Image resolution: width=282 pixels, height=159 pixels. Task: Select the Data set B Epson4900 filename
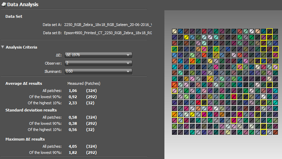pos(108,33)
